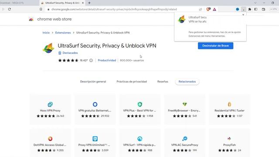Click the Brave Shields lion icon
Image resolution: width=279 pixels, height=157 pixels.
point(208,9)
